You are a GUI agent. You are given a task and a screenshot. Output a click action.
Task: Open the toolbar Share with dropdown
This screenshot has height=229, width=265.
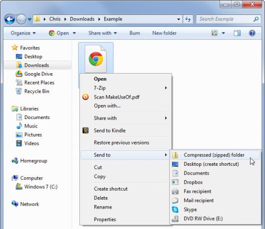(103, 33)
